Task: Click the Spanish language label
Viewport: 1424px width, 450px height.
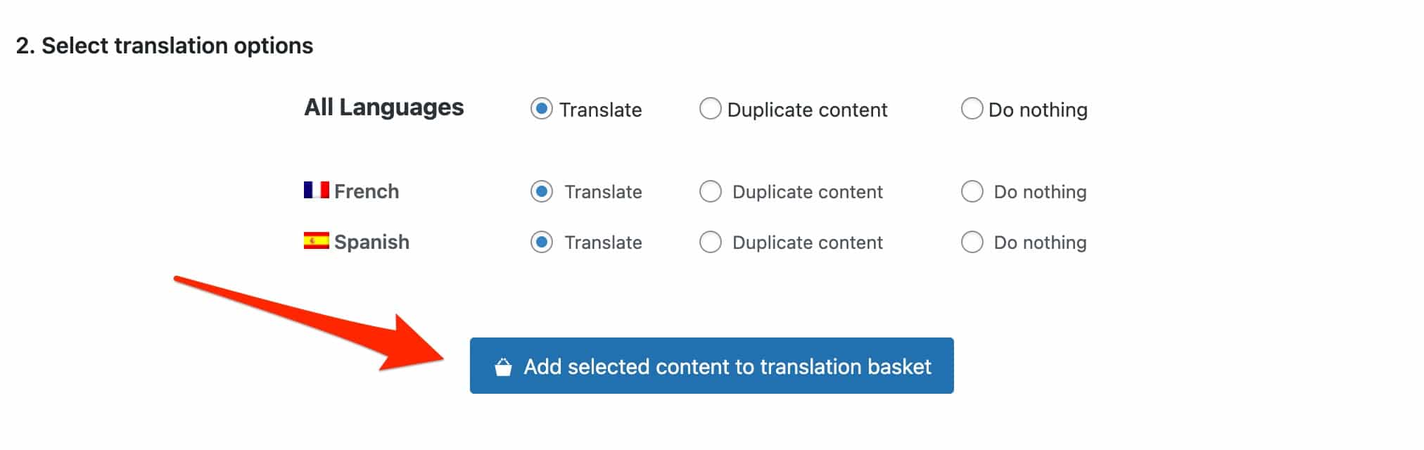Action: click(371, 241)
